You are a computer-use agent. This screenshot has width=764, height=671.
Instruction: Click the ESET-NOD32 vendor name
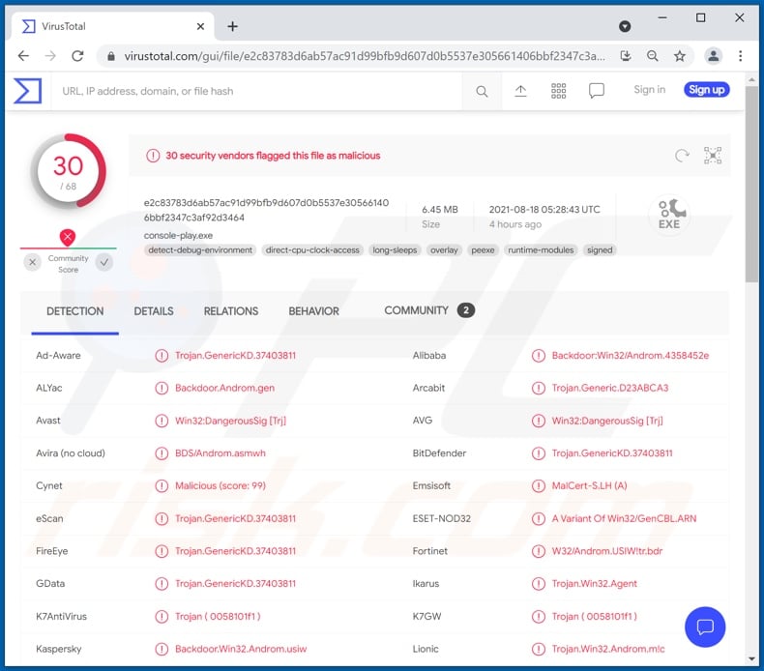(441, 518)
